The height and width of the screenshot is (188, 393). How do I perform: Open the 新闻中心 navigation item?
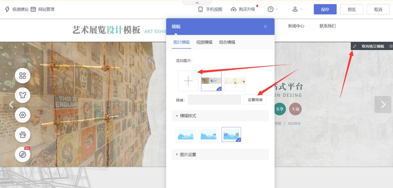coord(296,26)
